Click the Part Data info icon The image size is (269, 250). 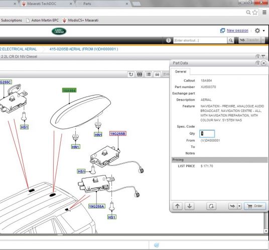[x=257, y=63]
